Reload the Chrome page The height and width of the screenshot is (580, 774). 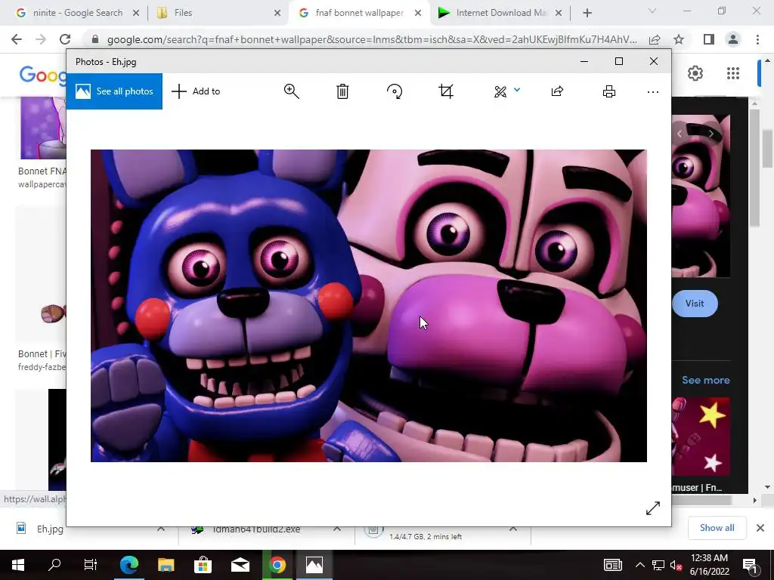click(65, 39)
